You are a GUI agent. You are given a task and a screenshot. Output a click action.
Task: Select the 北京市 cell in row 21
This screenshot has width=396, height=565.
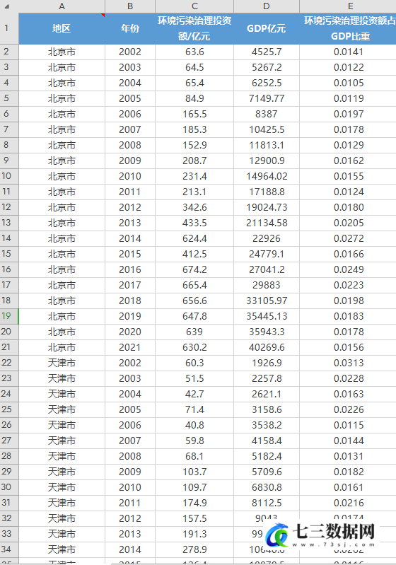tap(62, 347)
